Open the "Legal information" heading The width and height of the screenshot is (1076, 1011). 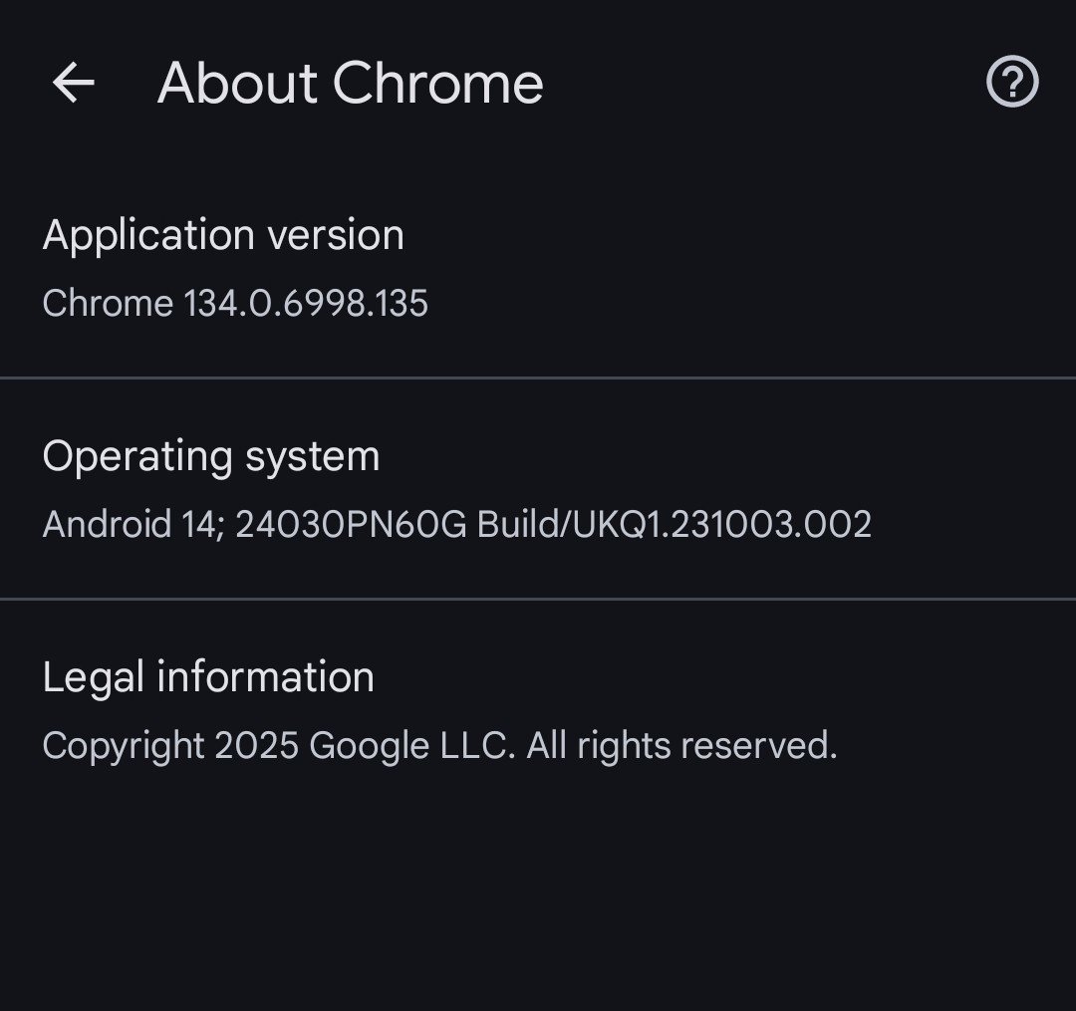[x=208, y=678]
